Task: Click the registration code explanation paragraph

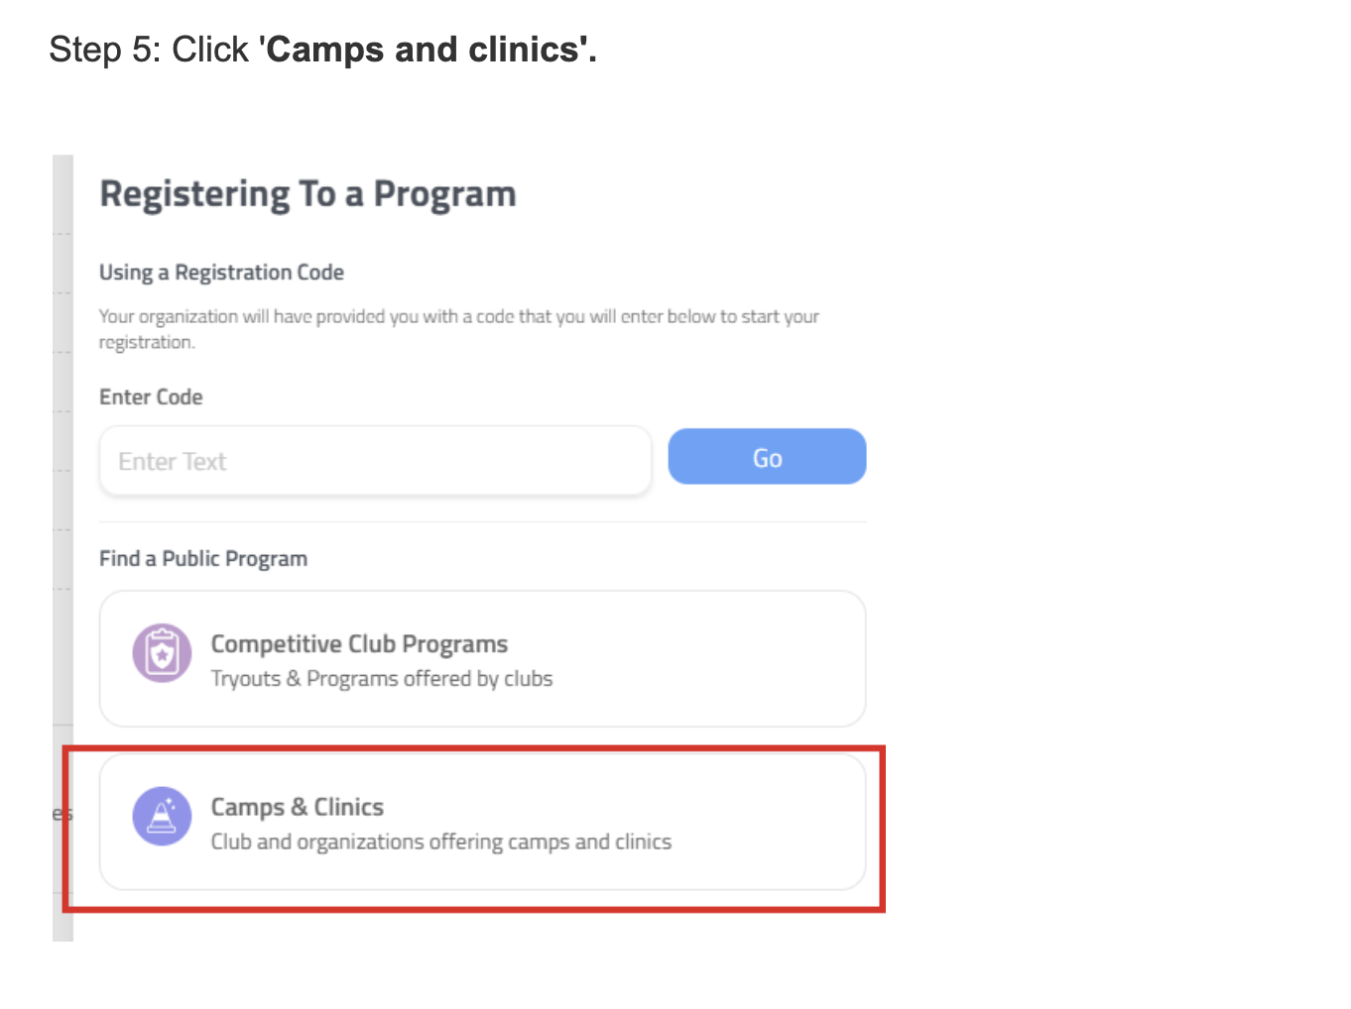Action: point(458,317)
